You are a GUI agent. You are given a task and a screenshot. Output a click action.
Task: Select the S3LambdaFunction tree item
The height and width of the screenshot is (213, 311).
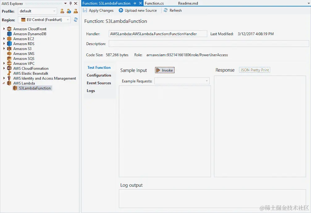[35, 88]
